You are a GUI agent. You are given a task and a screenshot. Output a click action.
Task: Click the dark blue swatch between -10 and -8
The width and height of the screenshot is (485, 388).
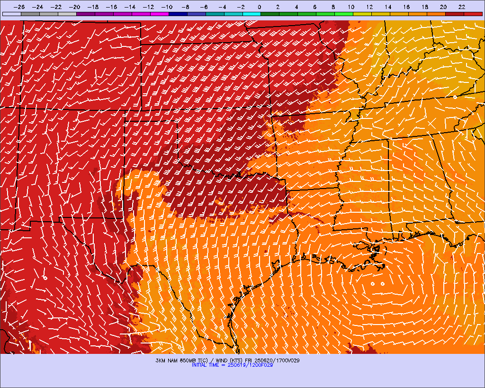click(x=178, y=14)
